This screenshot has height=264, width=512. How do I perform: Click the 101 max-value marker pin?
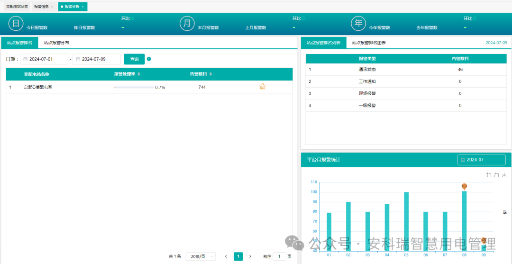point(464,187)
